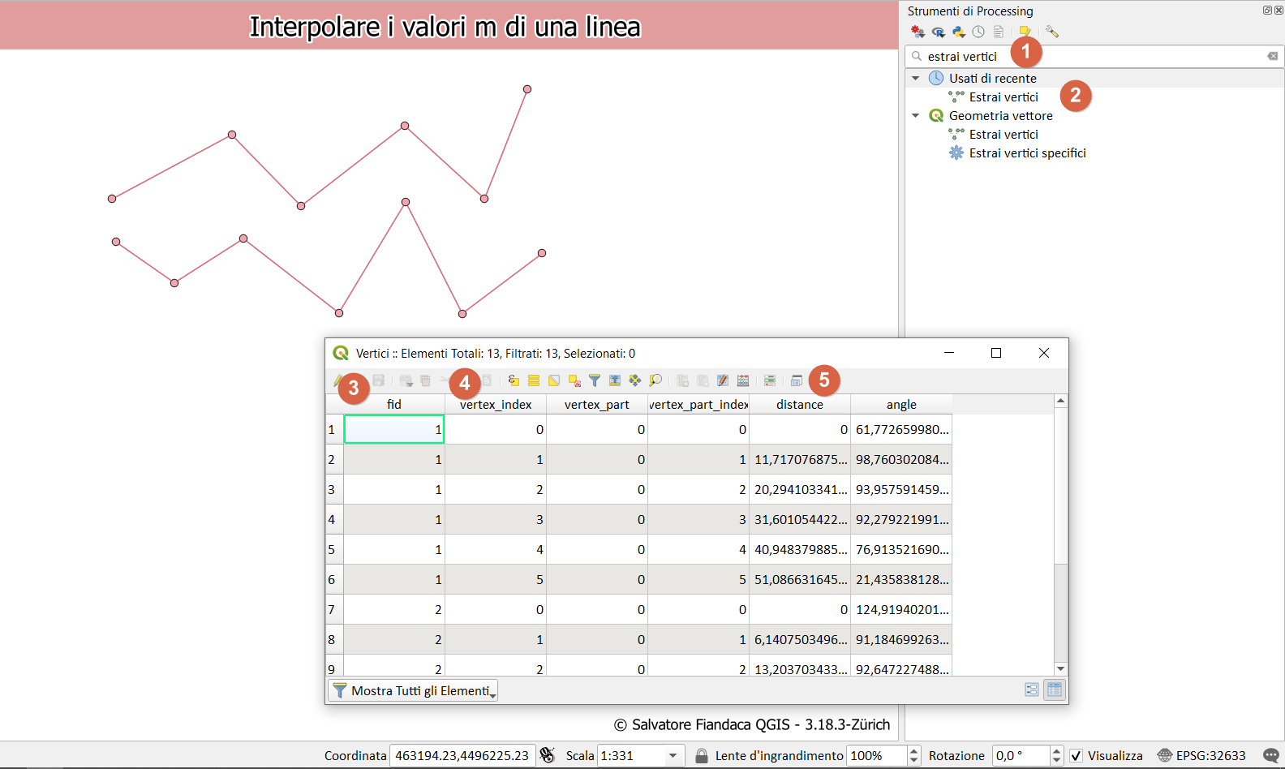
Task: Increase rotation value with up arrow
Action: tap(1056, 751)
